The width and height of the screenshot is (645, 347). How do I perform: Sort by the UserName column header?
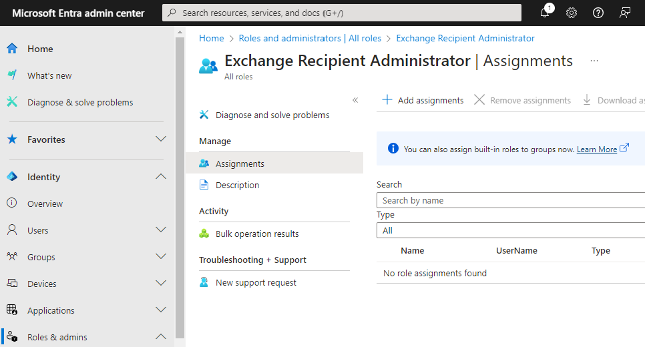coord(516,250)
